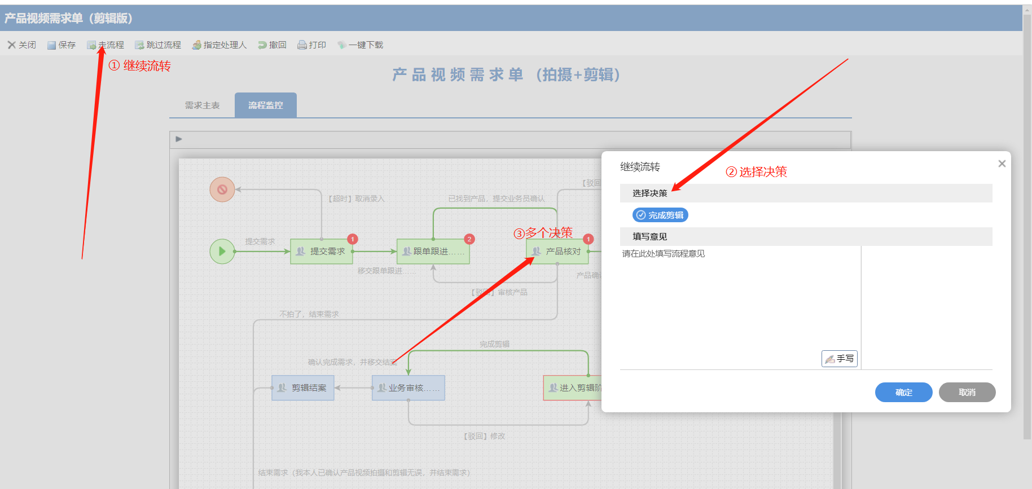
Task: Open 走流程 in the toolbar
Action: (x=106, y=45)
